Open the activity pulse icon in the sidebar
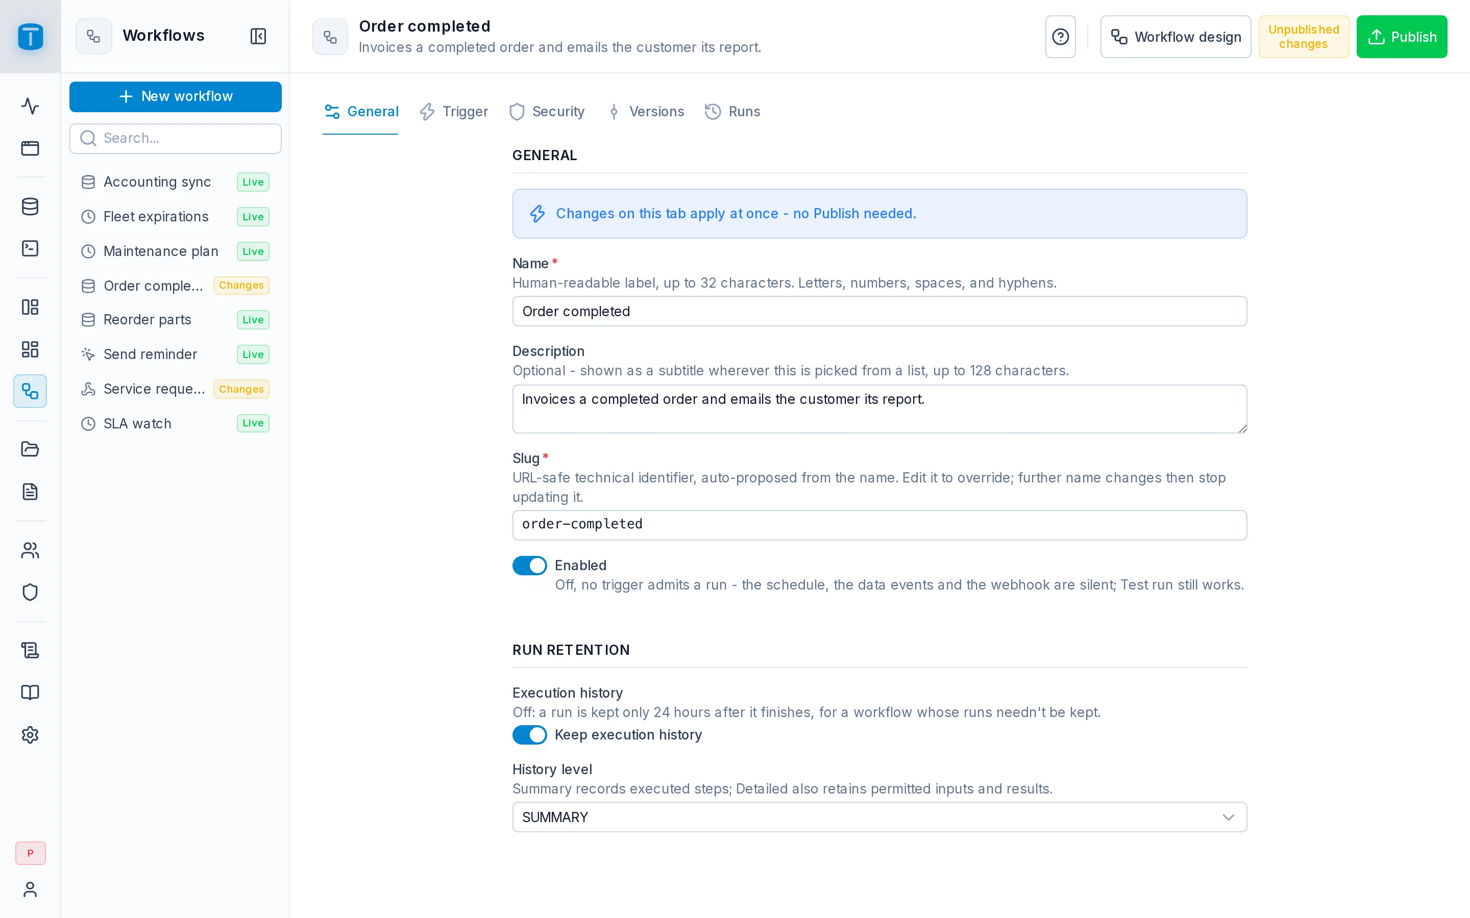The image size is (1470, 918). [x=31, y=106]
